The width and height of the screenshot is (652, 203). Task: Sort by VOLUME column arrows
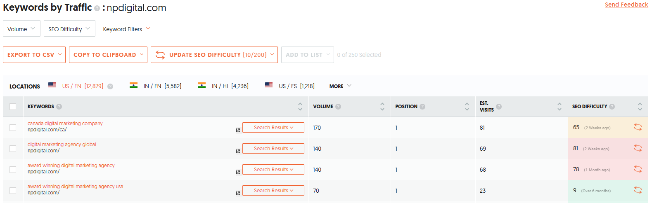382,107
